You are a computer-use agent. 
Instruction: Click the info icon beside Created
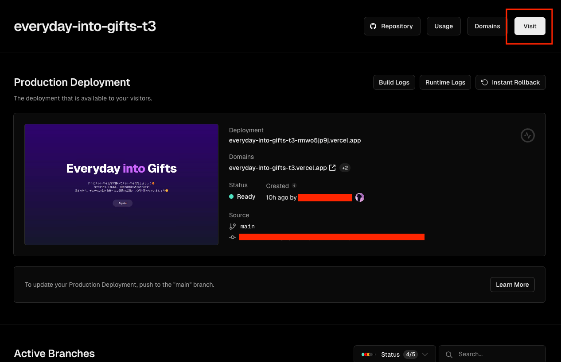(x=294, y=186)
